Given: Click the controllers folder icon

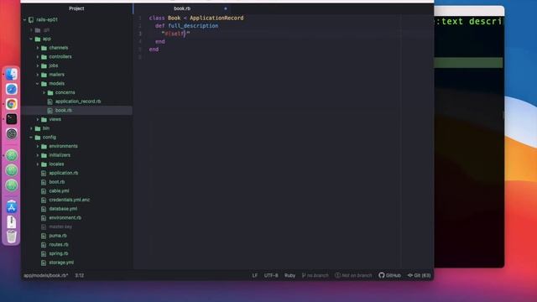Looking at the screenshot, I should click(44, 57).
